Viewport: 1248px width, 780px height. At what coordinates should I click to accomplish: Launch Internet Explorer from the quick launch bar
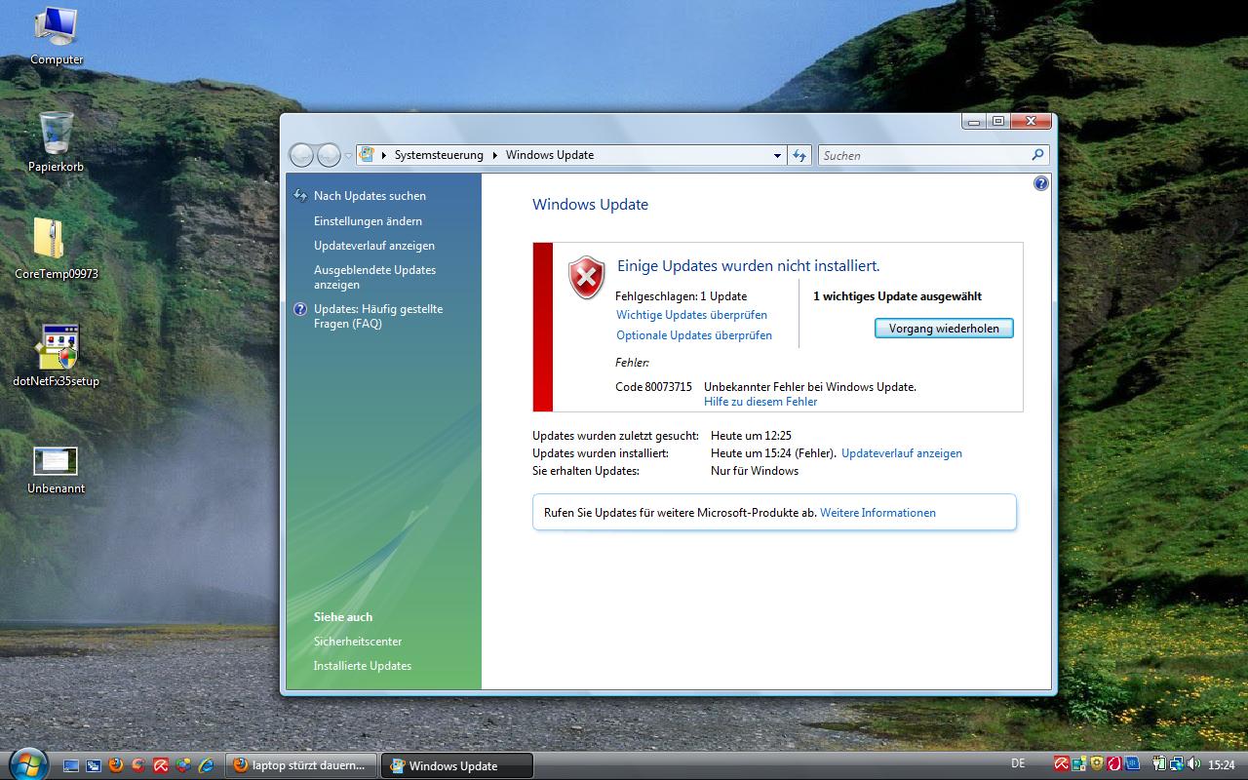coord(206,765)
